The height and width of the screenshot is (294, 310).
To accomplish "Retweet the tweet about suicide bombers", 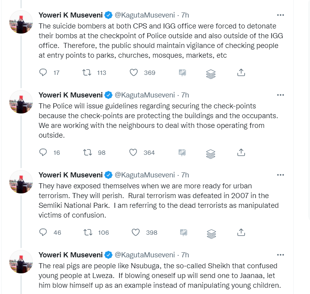I will pyautogui.click(x=88, y=73).
